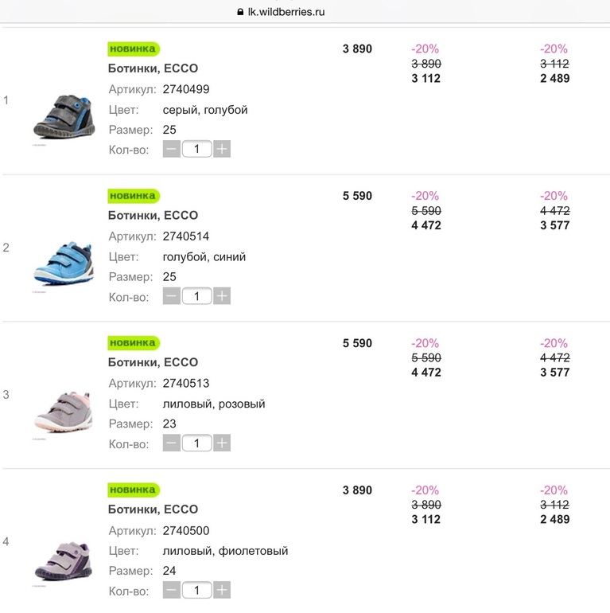Increase quantity for lilac-violet boots 2740500
Screen dimensions: 610x613
point(222,590)
